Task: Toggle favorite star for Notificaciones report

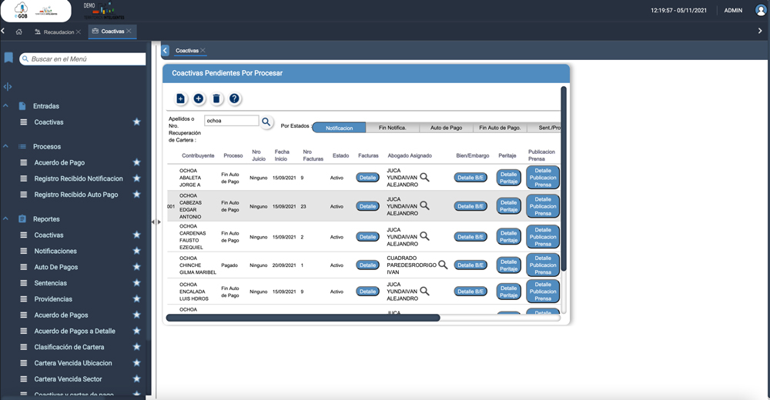Action: (x=136, y=251)
